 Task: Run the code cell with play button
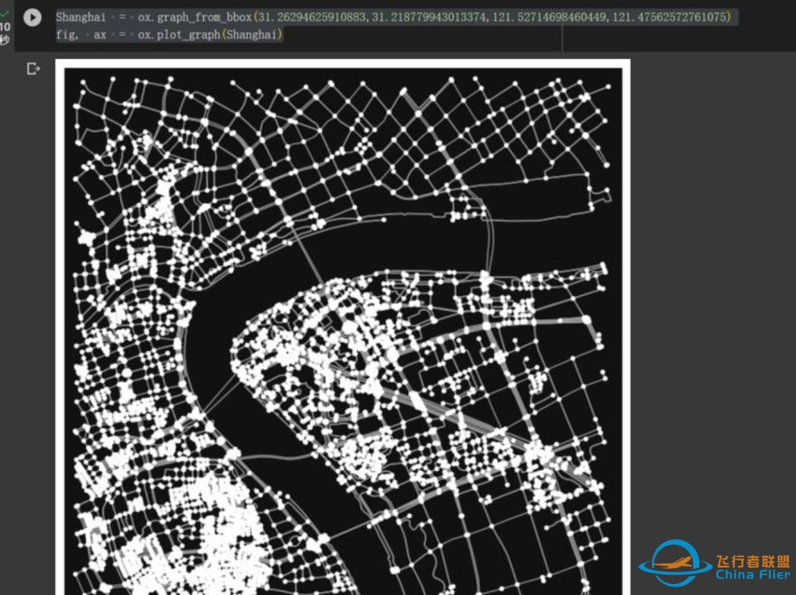click(x=32, y=18)
